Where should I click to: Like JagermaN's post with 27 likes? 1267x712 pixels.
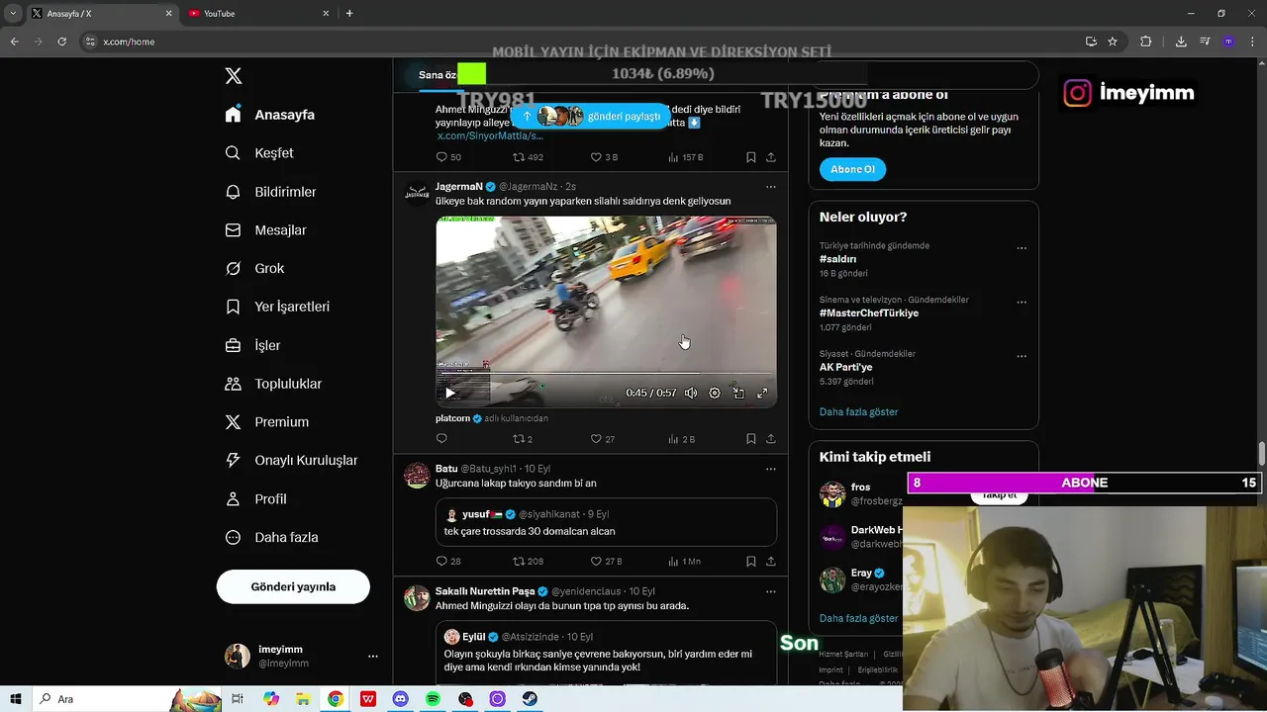[602, 439]
